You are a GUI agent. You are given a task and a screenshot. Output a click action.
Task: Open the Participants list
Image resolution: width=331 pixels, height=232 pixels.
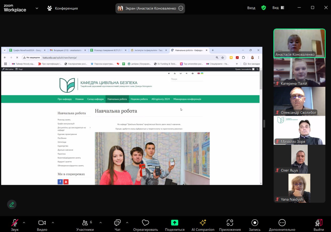[x=85, y=223]
